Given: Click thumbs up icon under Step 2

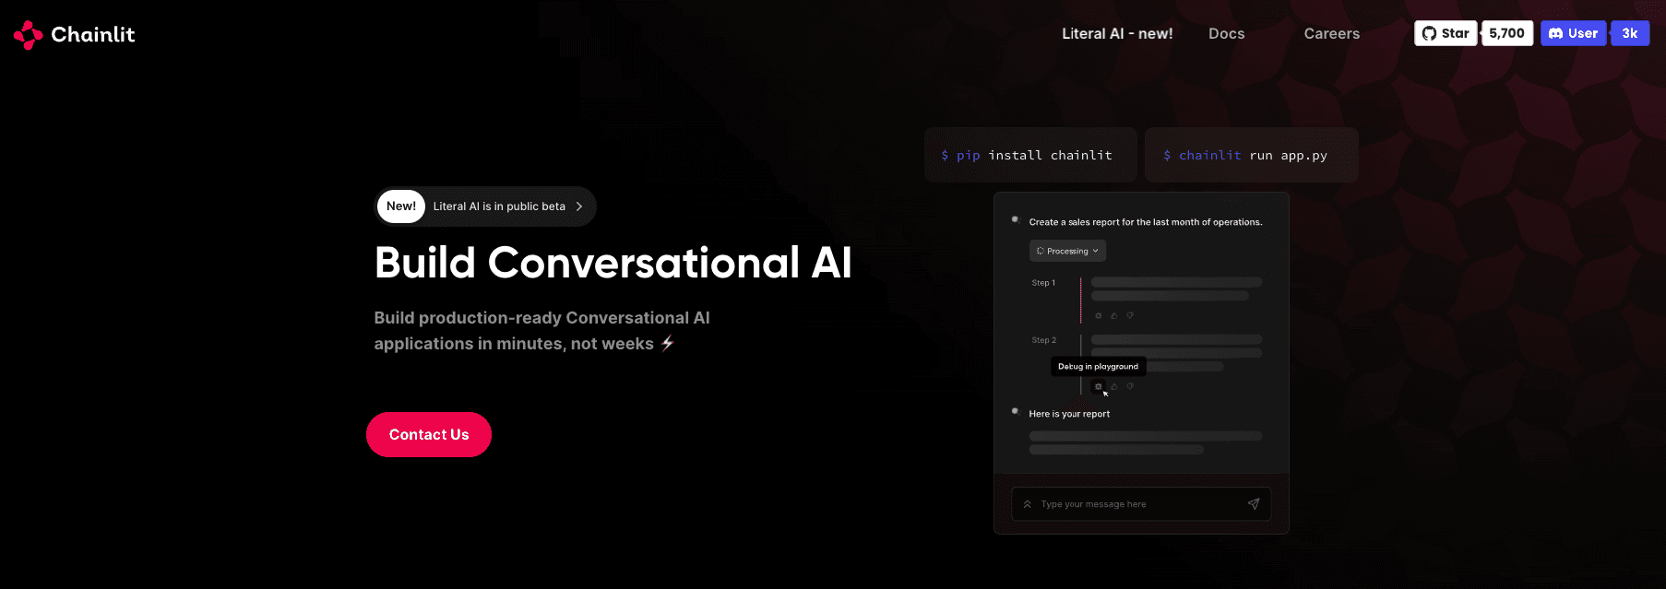Looking at the screenshot, I should [x=1113, y=387].
